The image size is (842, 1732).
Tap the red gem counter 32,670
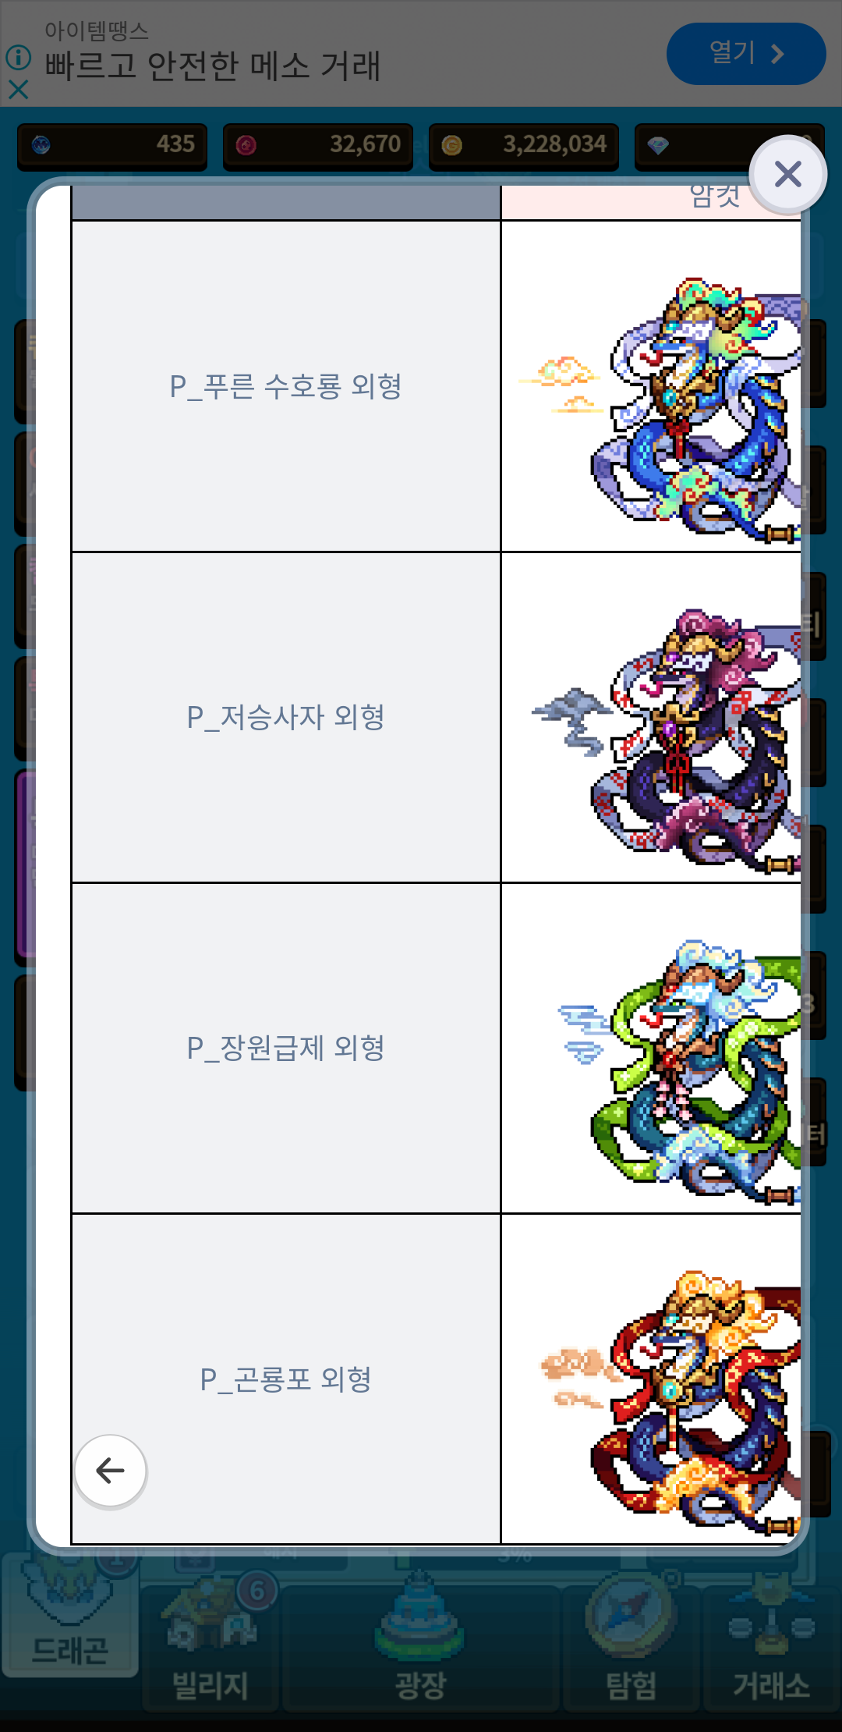[x=318, y=146]
